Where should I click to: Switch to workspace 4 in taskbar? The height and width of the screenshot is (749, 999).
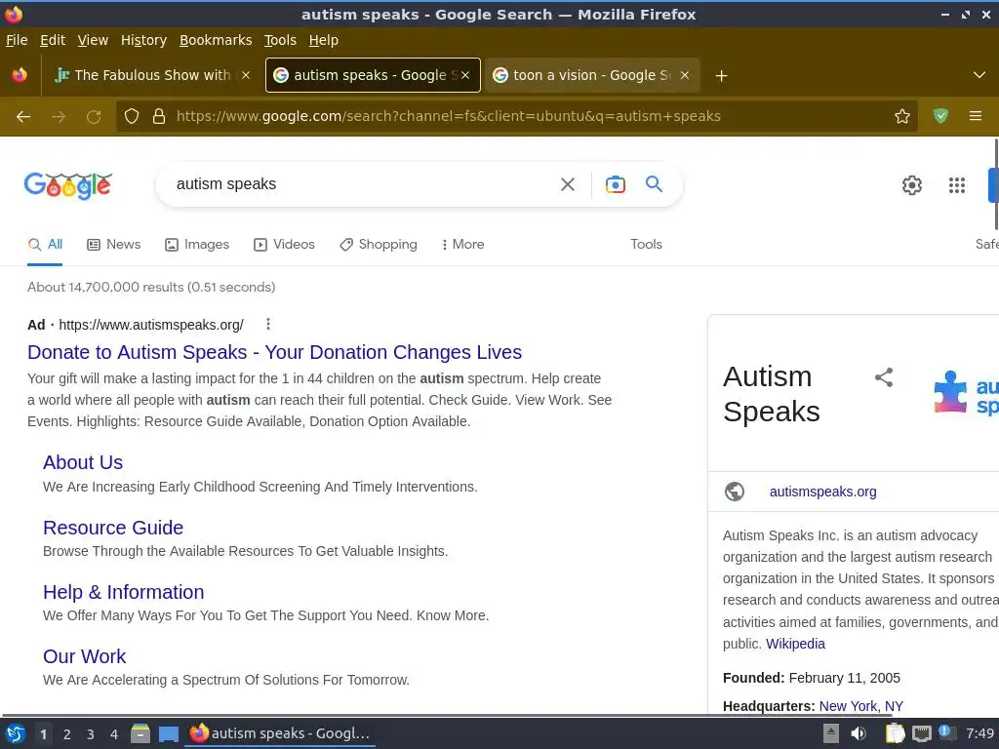coord(114,734)
